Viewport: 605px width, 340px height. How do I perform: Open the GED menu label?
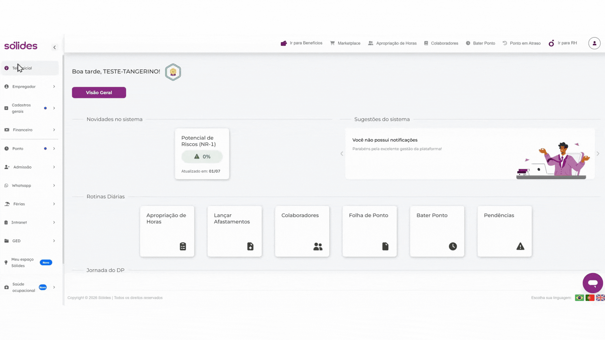[x=16, y=241]
